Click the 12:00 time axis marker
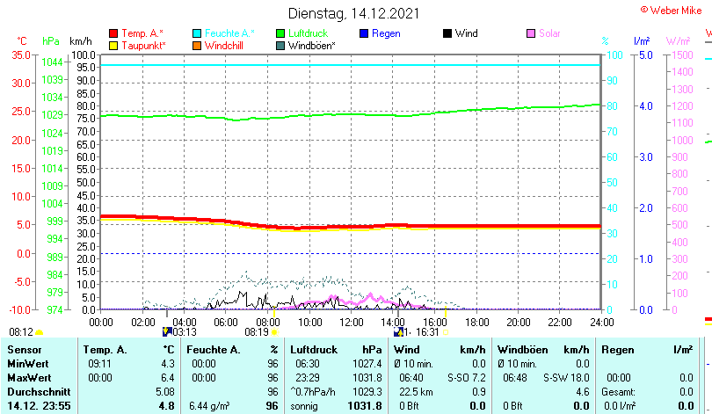 pos(350,321)
